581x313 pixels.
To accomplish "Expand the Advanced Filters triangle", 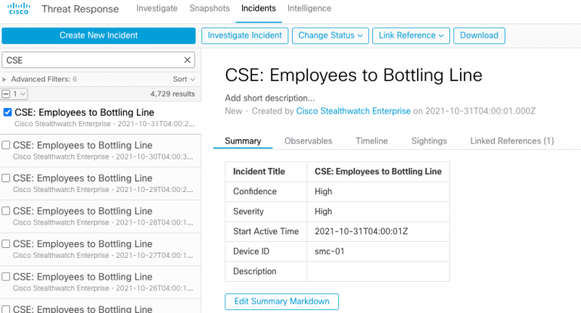I will [x=5, y=79].
